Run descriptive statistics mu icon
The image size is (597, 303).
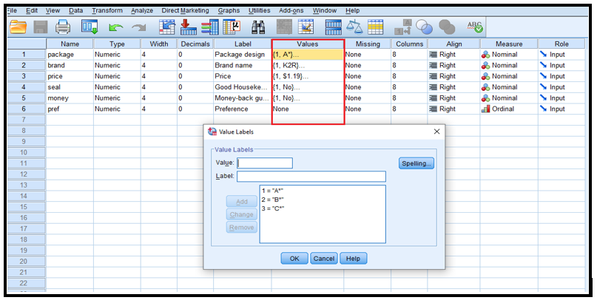click(232, 27)
